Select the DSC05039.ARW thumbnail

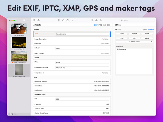(x=19, y=29)
